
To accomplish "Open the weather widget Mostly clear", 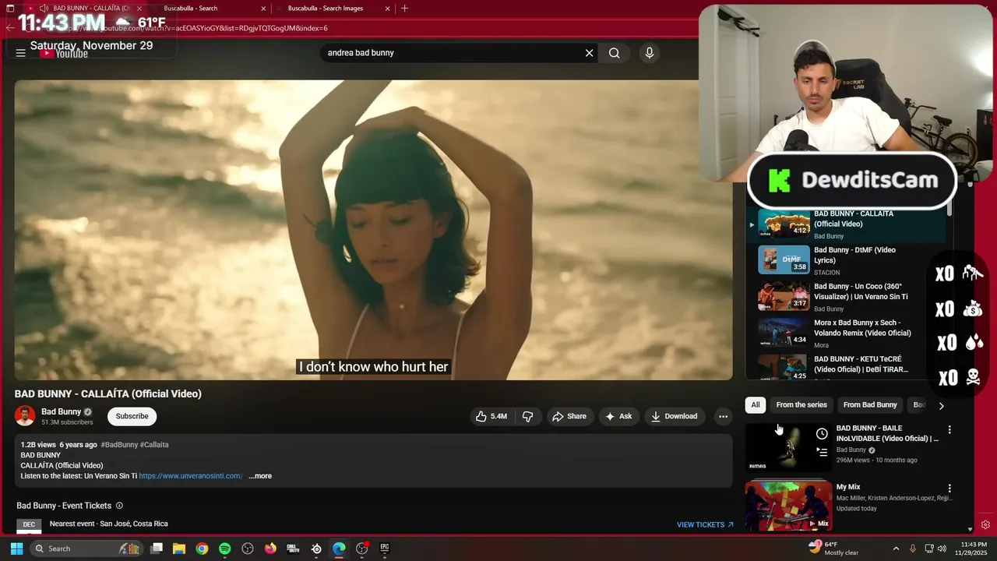I will [833, 549].
